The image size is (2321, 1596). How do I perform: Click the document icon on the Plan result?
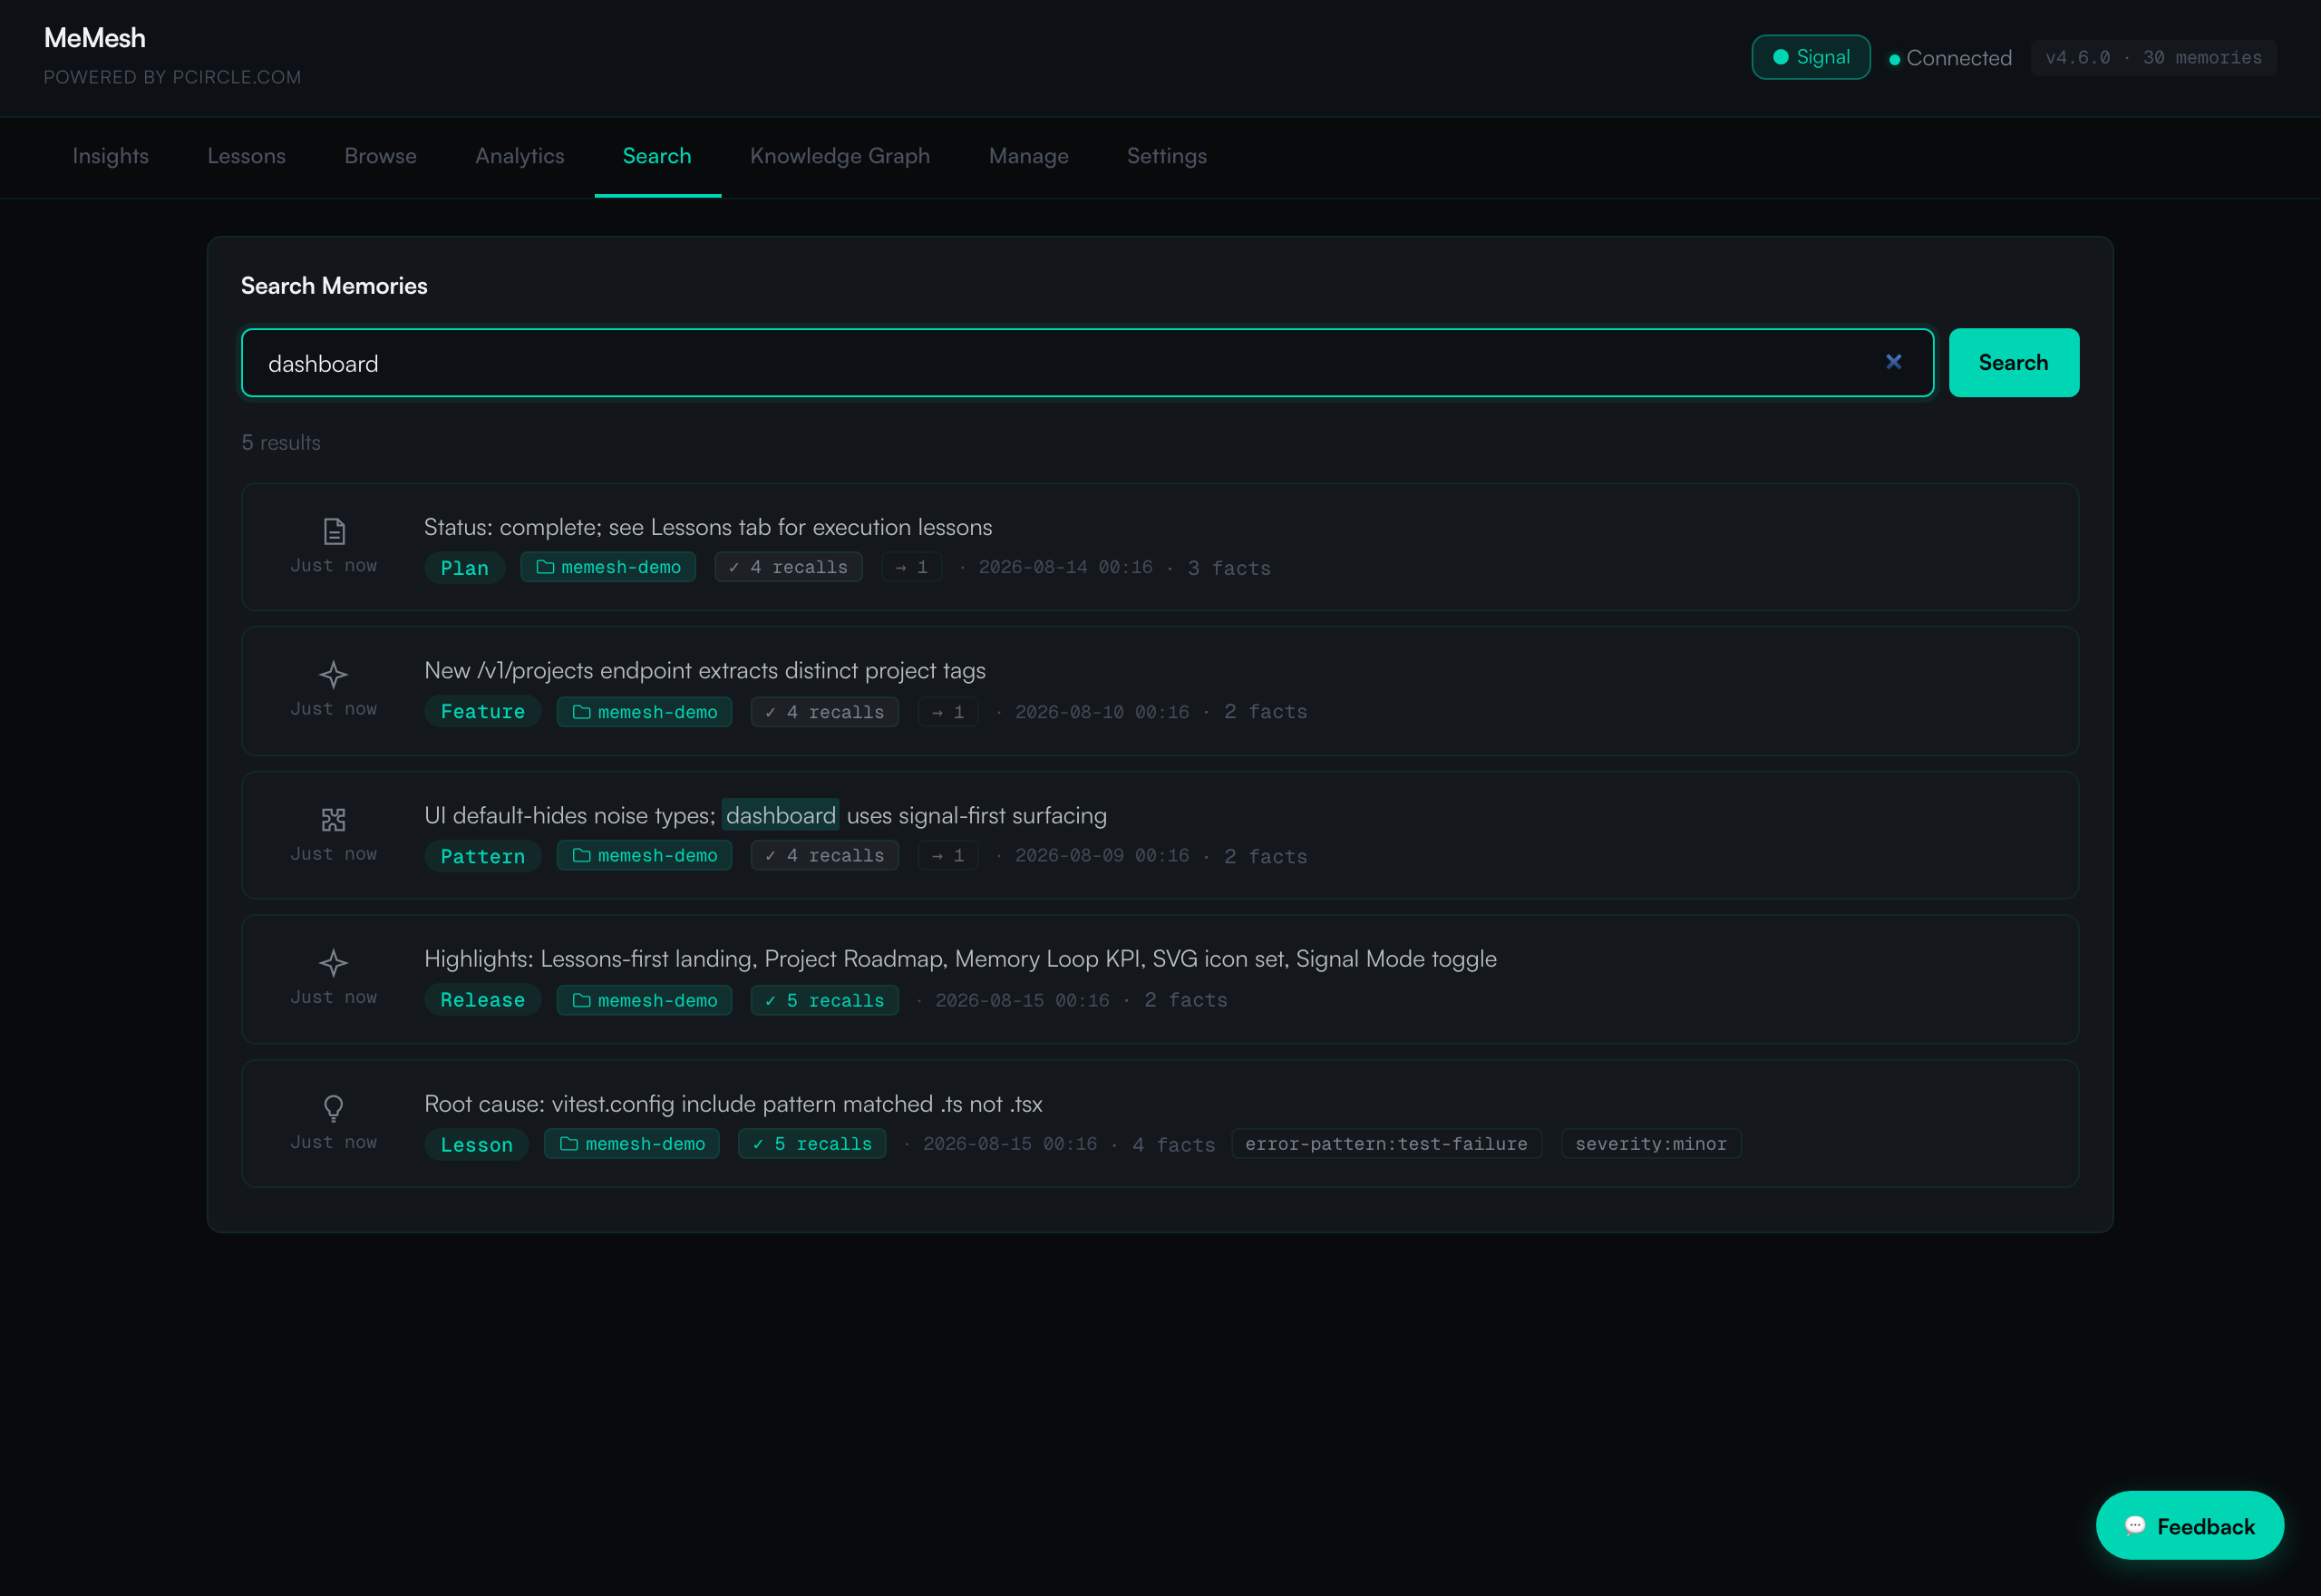pyautogui.click(x=334, y=531)
